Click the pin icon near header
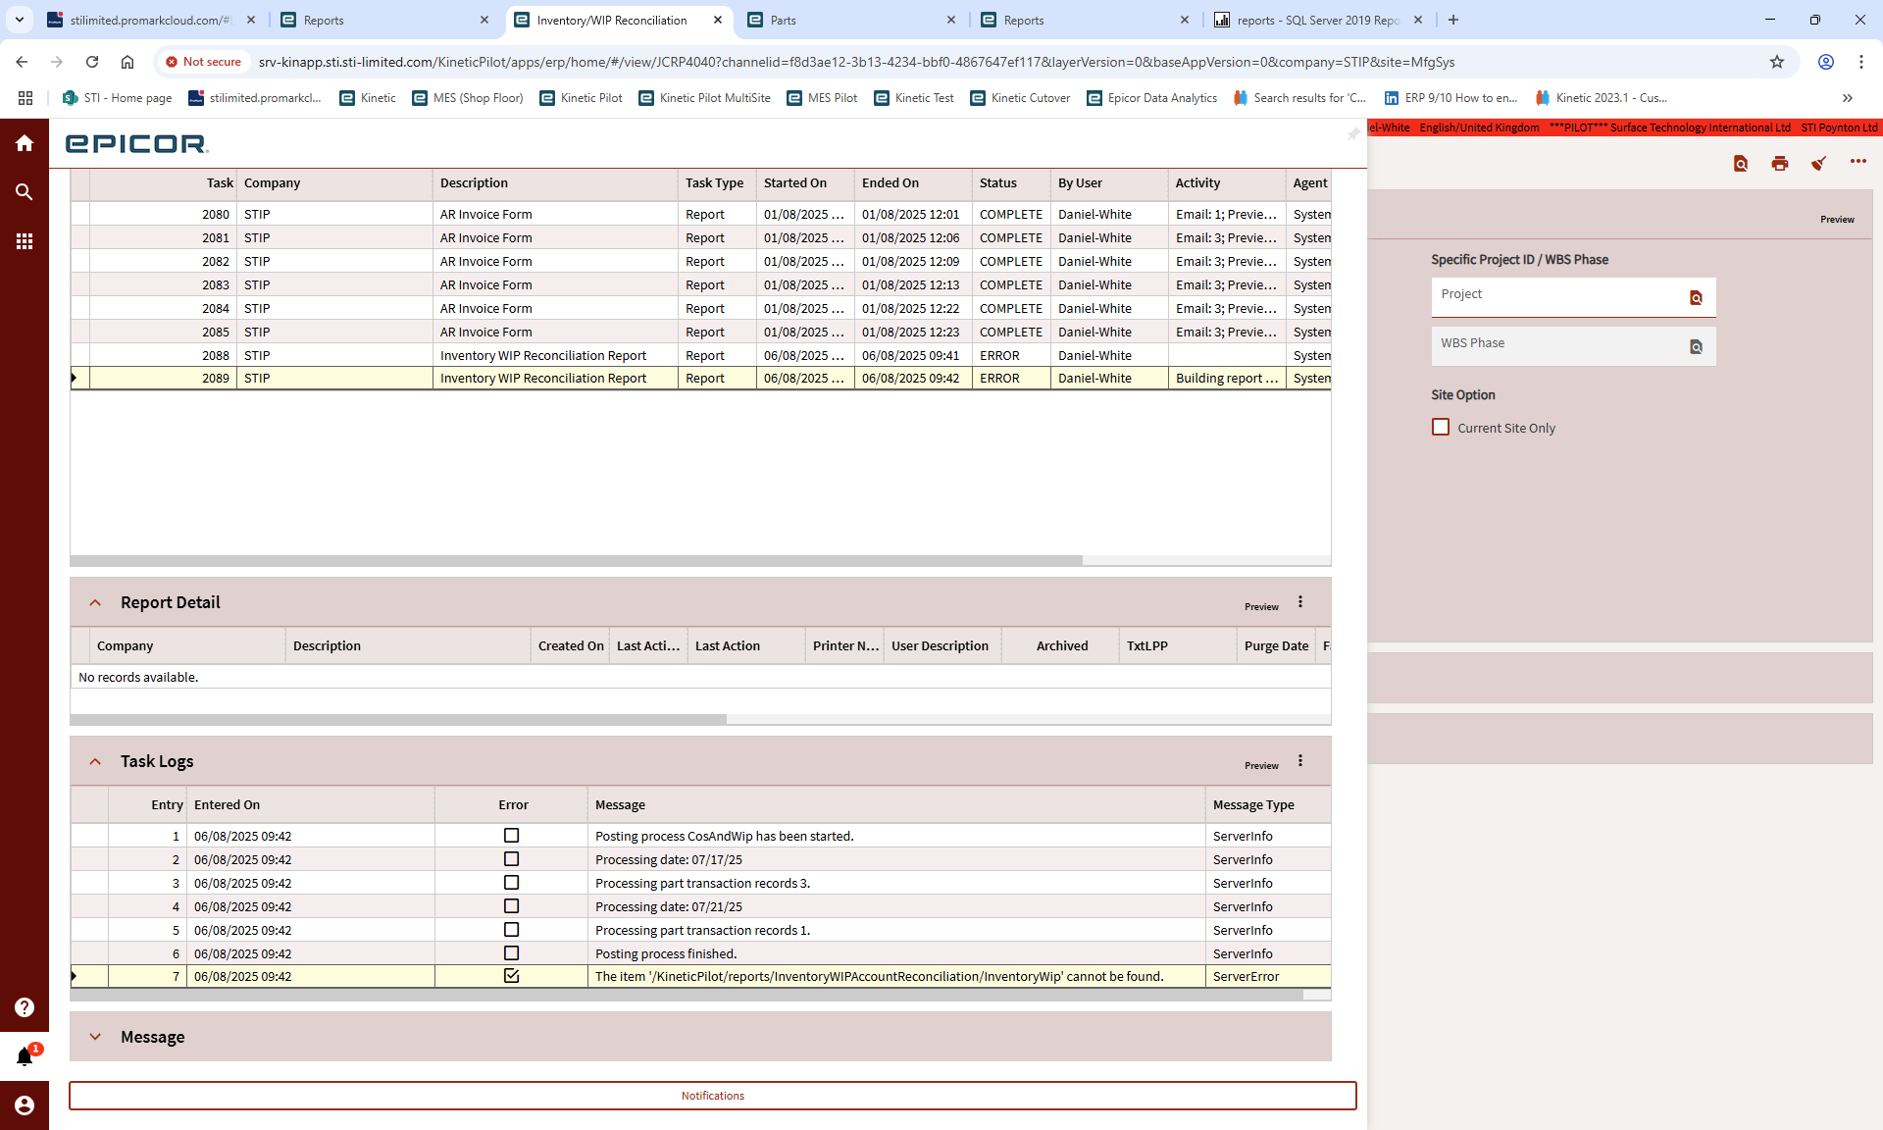 tap(1353, 132)
